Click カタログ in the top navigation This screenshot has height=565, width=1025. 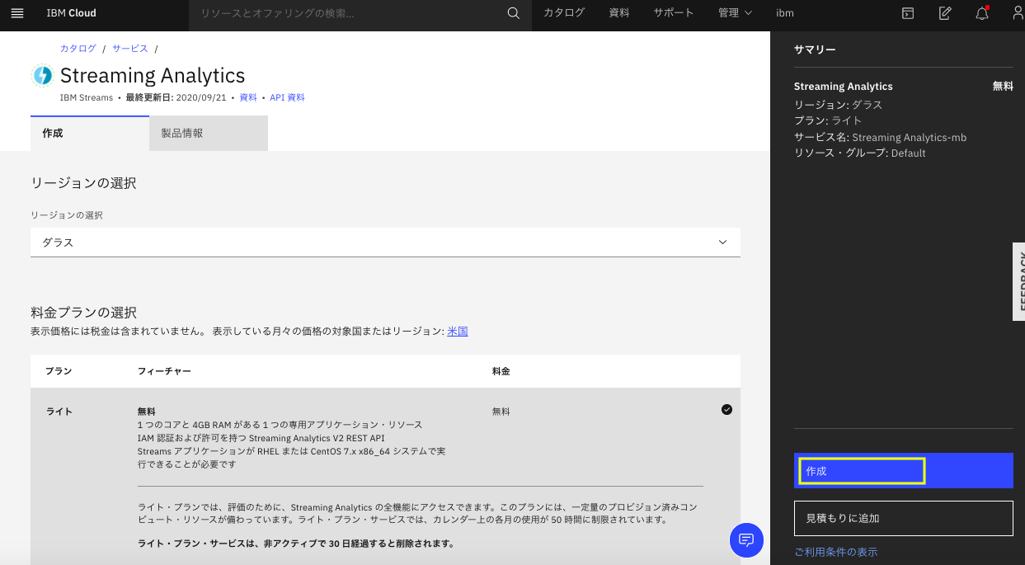[x=564, y=13]
